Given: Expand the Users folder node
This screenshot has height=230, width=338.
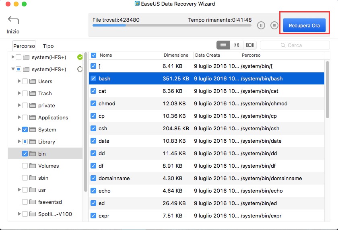Looking at the screenshot, I should point(19,81).
